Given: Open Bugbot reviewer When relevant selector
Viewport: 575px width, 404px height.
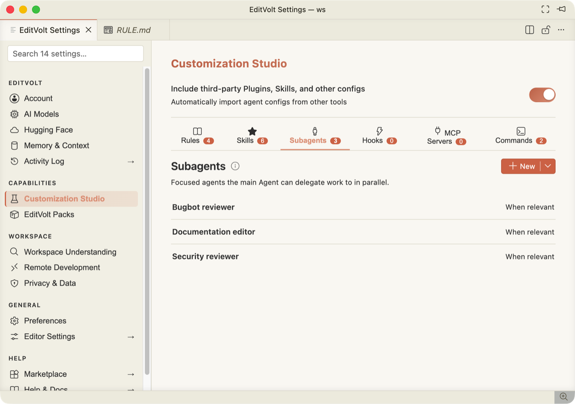Looking at the screenshot, I should point(530,207).
